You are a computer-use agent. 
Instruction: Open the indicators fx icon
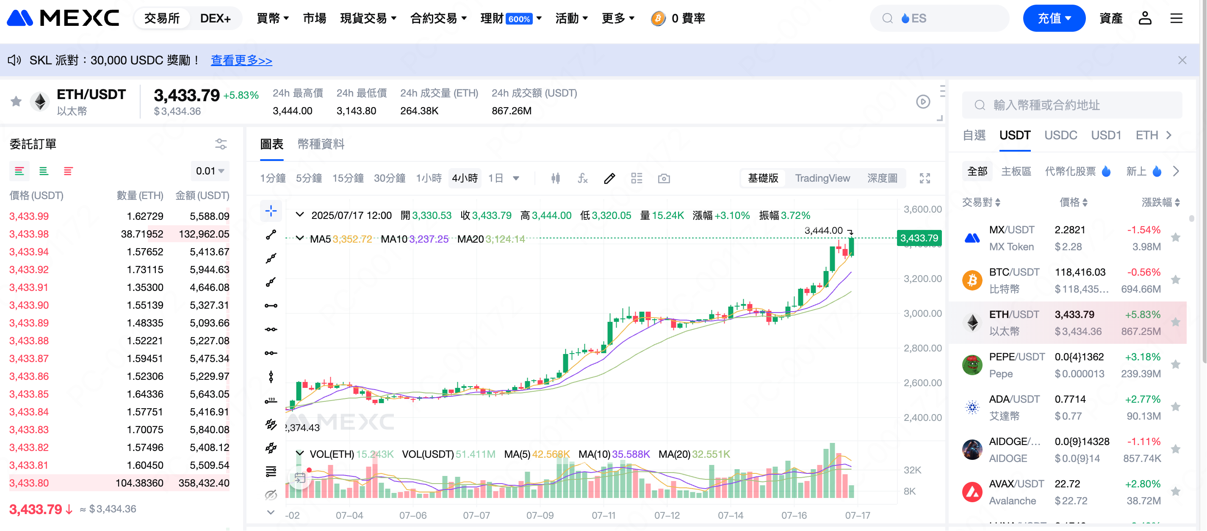(x=582, y=178)
